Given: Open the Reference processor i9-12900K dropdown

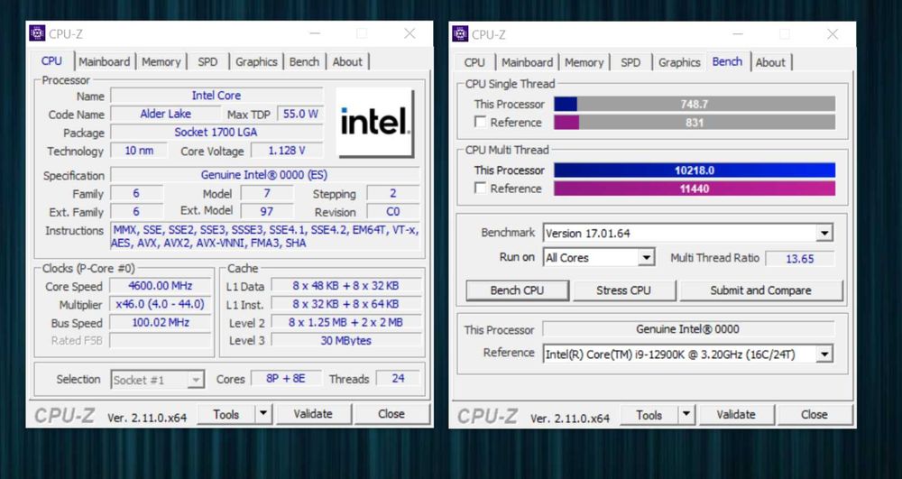Looking at the screenshot, I should click(824, 354).
